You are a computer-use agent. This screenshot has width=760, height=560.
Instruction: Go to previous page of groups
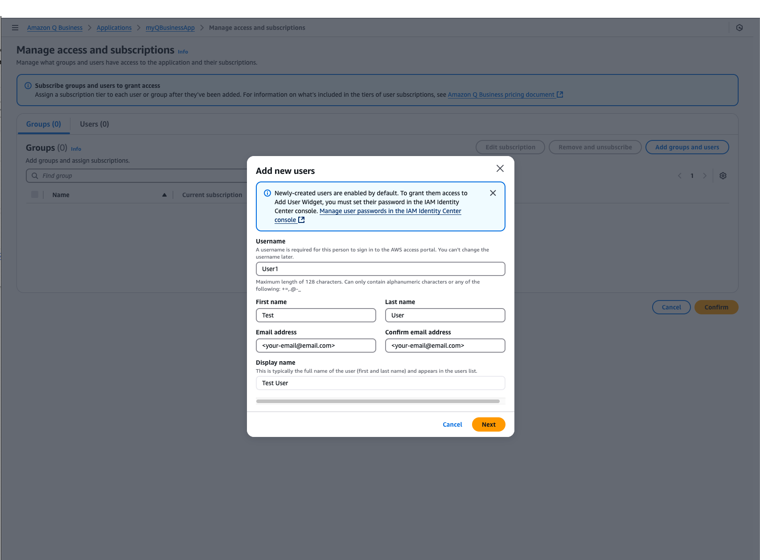(679, 176)
